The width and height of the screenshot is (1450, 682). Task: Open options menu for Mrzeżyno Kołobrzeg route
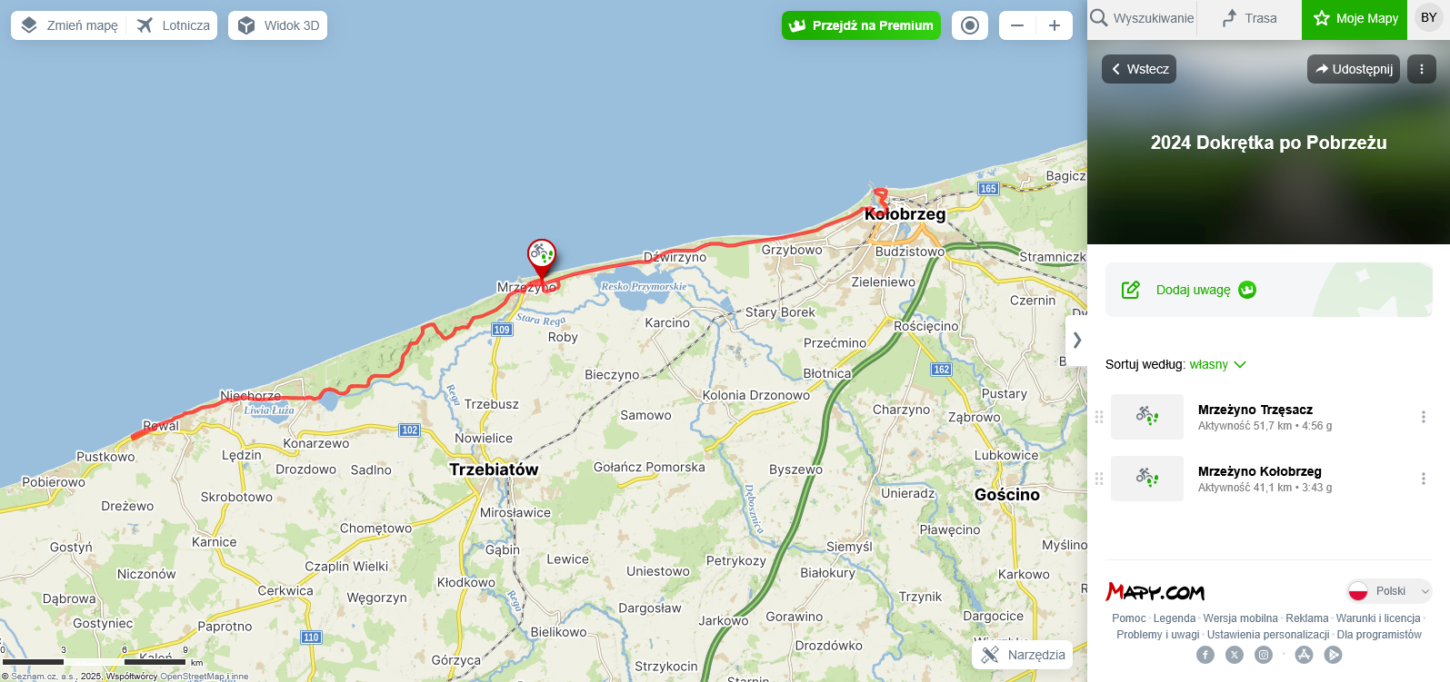(x=1424, y=479)
